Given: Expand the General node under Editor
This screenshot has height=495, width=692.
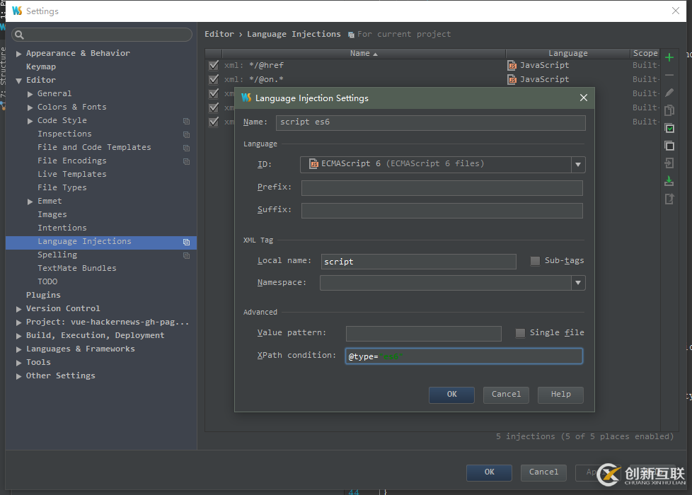Looking at the screenshot, I should [30, 94].
